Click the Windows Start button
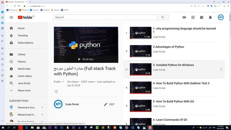231x130 pixels. (x=3, y=127)
